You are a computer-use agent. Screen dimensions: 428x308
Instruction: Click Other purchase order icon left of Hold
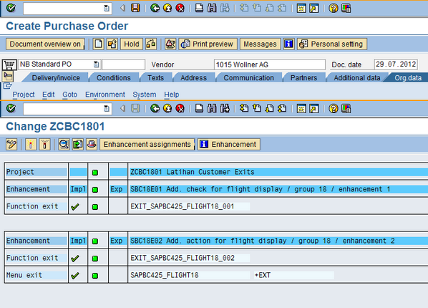[112, 44]
